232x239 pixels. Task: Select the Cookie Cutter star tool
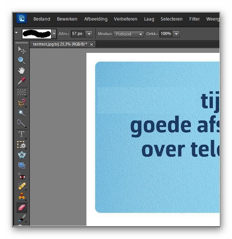click(x=22, y=155)
